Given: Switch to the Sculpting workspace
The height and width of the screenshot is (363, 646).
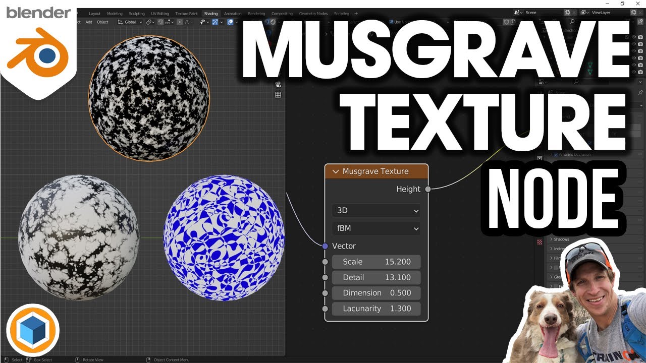Looking at the screenshot, I should [137, 14].
